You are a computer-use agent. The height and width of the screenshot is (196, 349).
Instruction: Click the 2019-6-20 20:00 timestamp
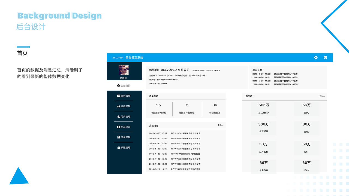[158, 84]
